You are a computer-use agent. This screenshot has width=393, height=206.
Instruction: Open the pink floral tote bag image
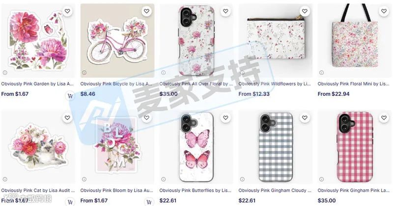[355, 40]
